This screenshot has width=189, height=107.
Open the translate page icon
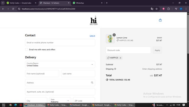point(152,9)
